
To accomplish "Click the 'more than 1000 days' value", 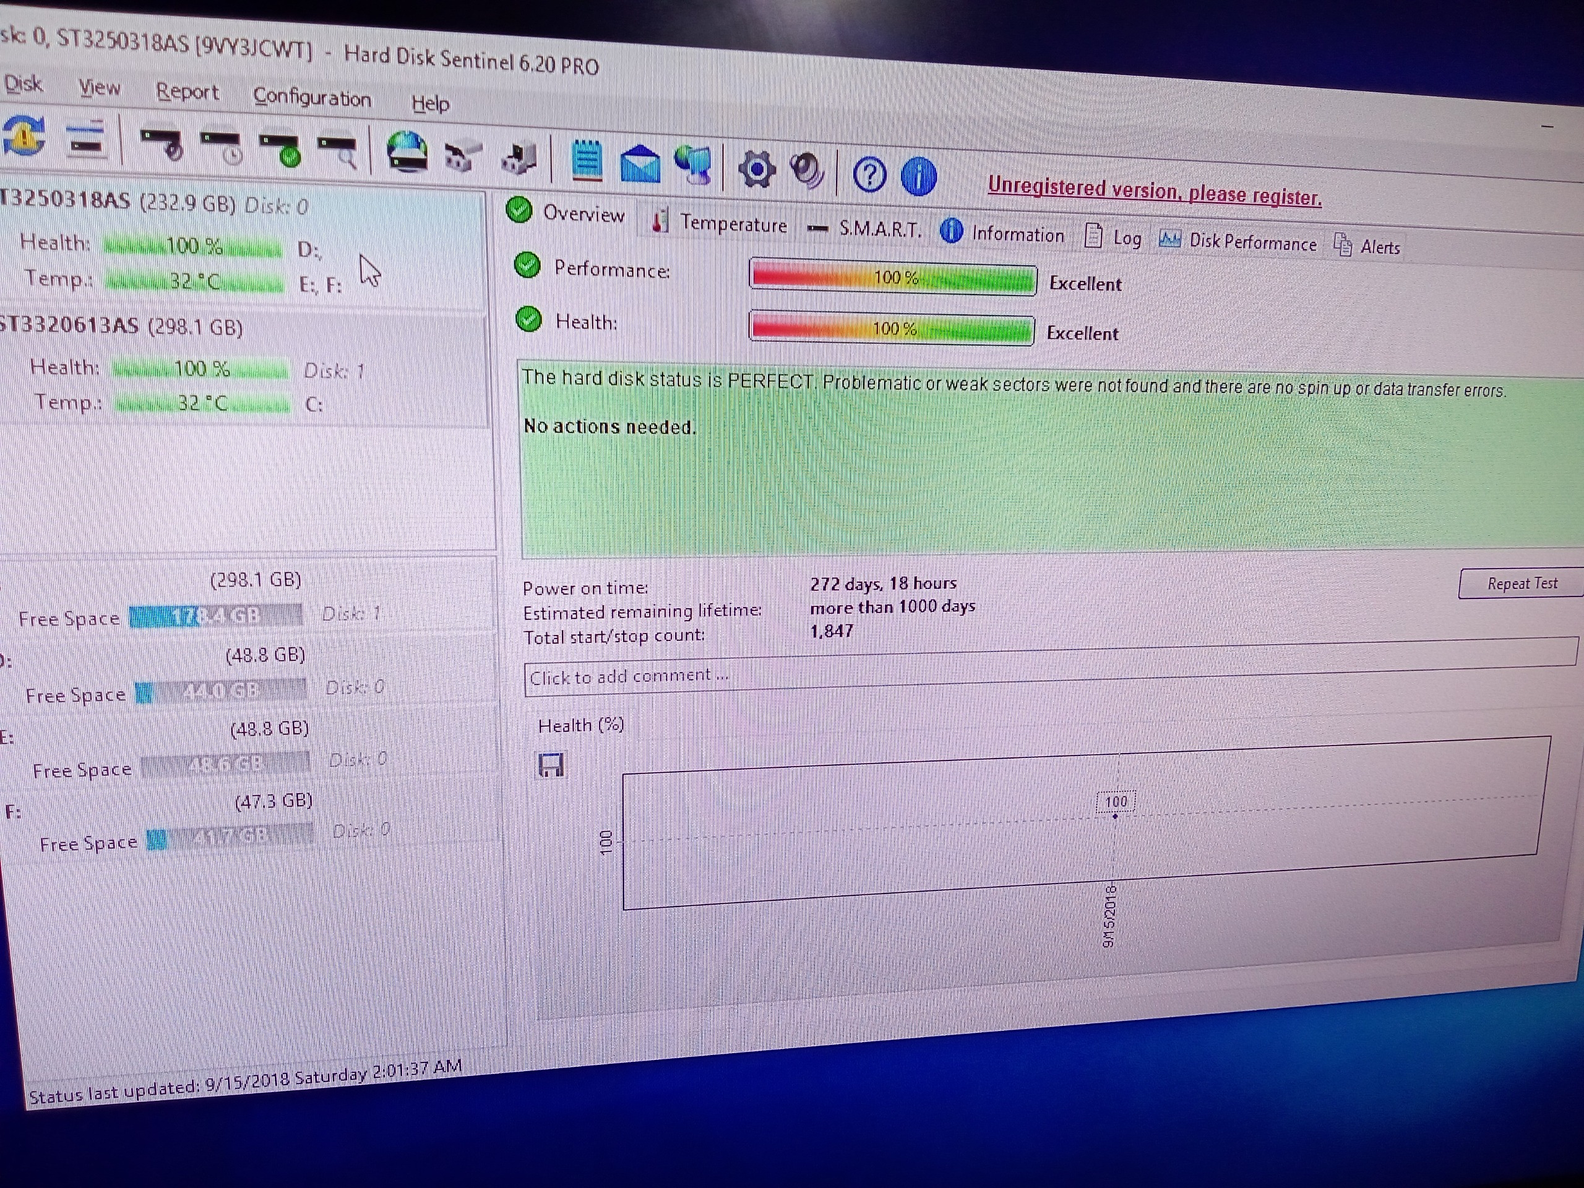I will (892, 607).
